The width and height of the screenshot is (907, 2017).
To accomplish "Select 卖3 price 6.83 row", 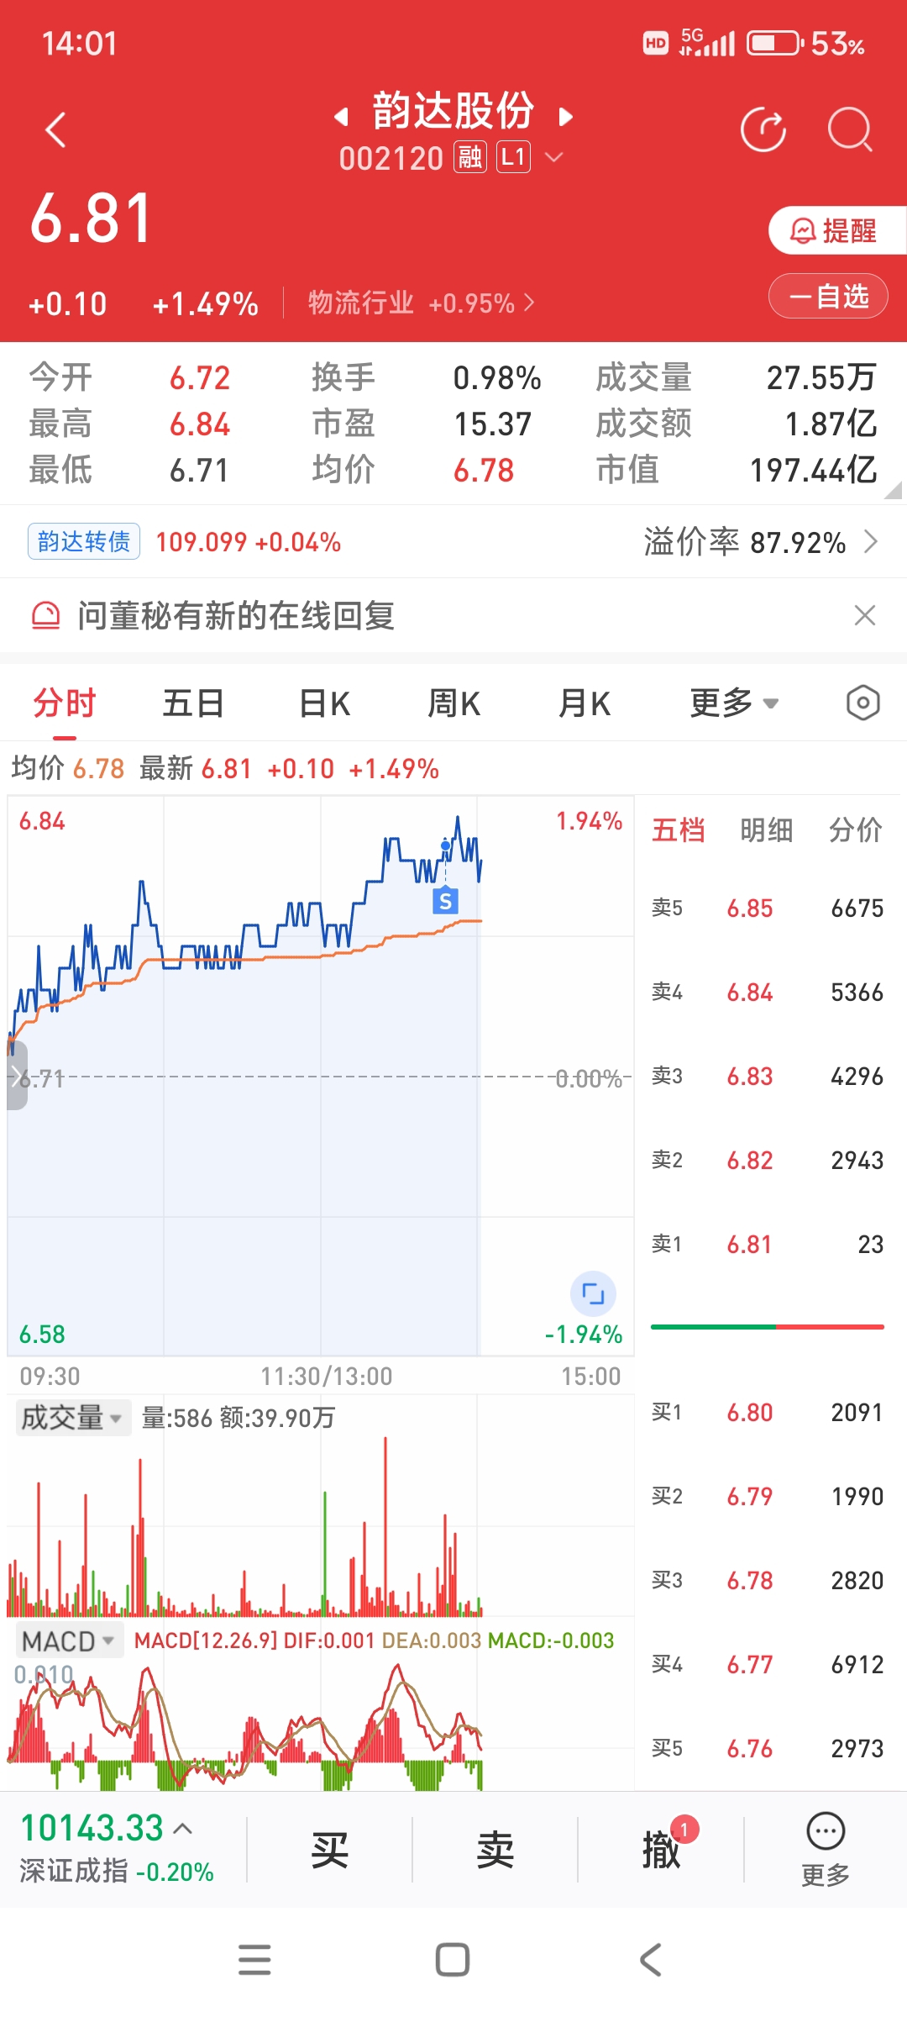I will (x=768, y=1076).
